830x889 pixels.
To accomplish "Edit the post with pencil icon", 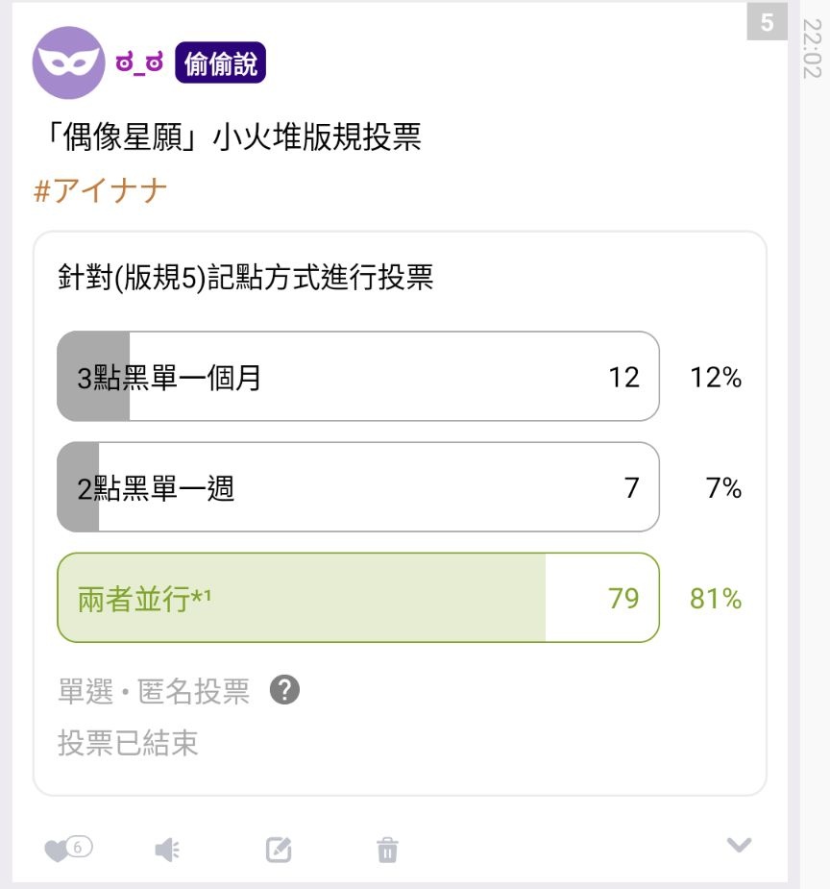I will [x=279, y=850].
